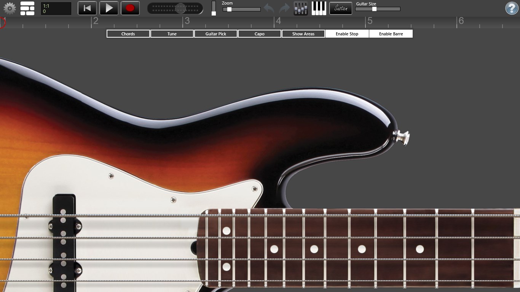Viewport: 520px width, 292px height.
Task: Start playback with the play button
Action: pos(109,8)
